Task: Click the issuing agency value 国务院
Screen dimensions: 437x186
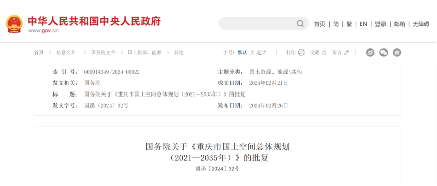Action: [x=92, y=83]
